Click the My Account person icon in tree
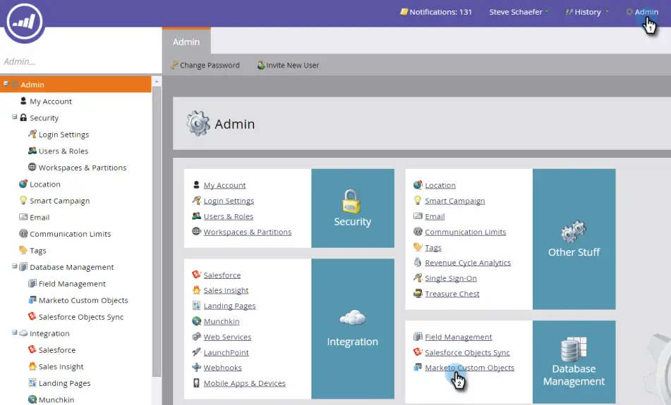Screen dimensions: 671x405 pos(23,101)
